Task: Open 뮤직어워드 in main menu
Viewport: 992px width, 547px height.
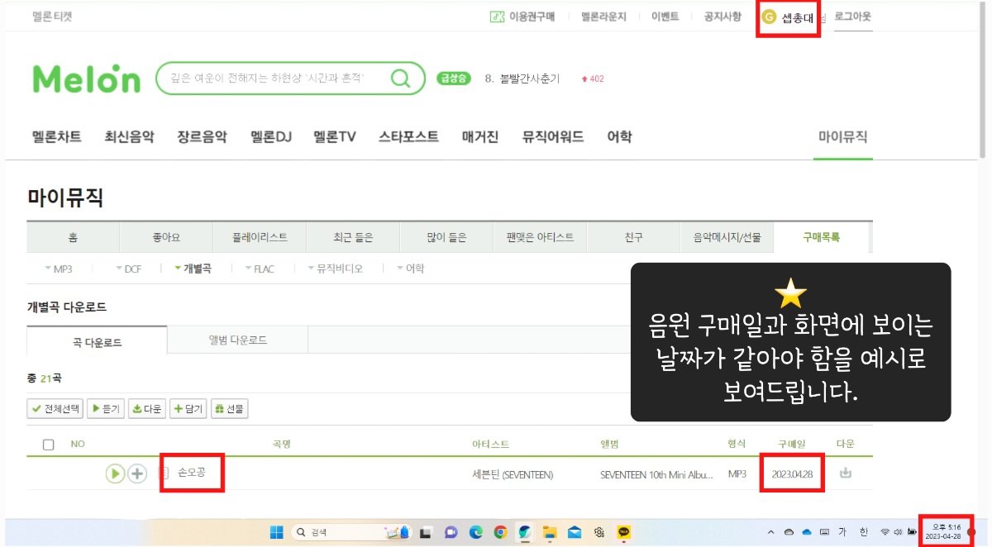Action: click(553, 137)
